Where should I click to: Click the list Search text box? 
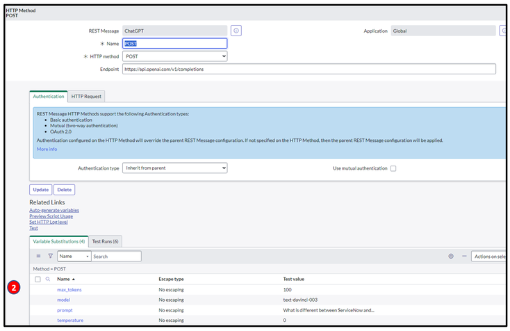pos(116,256)
